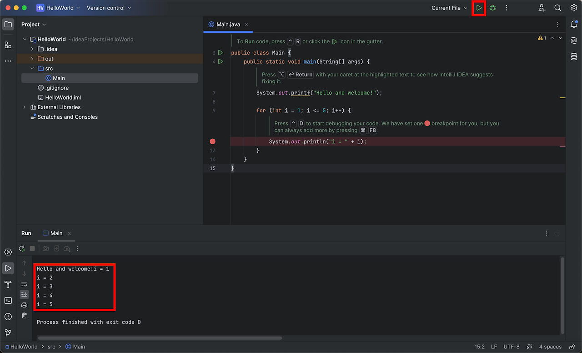Toggle the Project tool window folder icon

(x=8, y=24)
